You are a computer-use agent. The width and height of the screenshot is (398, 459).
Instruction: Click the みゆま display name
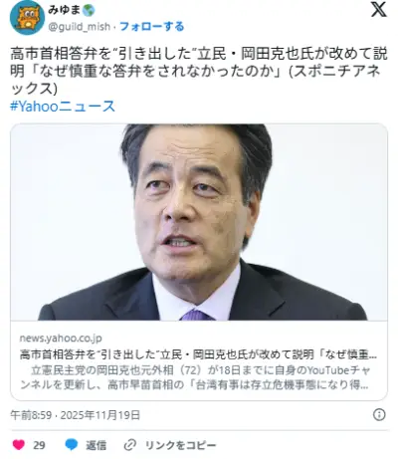point(65,10)
